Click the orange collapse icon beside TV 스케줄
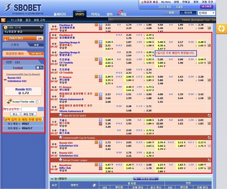The image size is (227, 189). (x=3, y=20)
